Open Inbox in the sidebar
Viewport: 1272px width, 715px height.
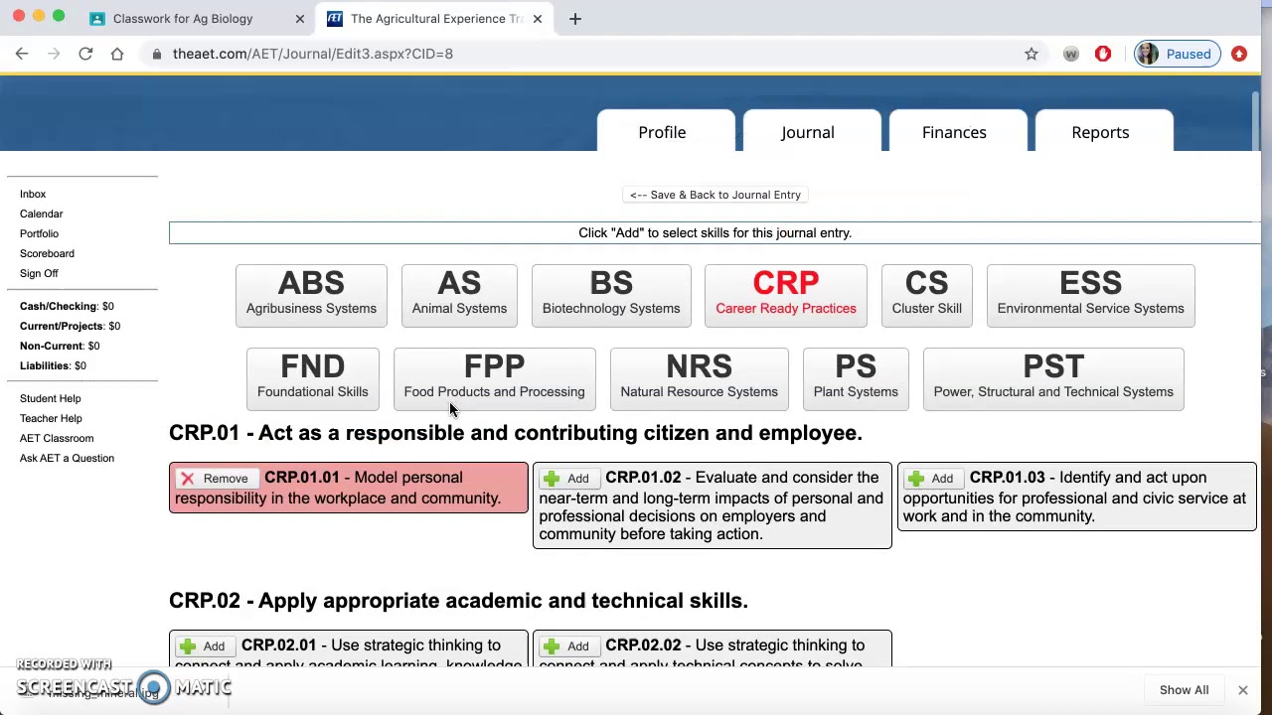[x=33, y=194]
